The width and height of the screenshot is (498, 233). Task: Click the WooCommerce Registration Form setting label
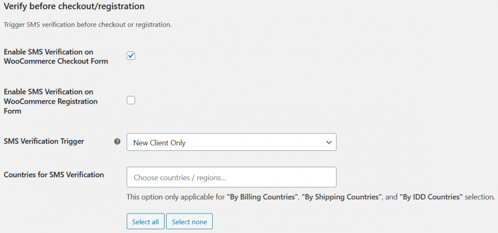tap(51, 101)
